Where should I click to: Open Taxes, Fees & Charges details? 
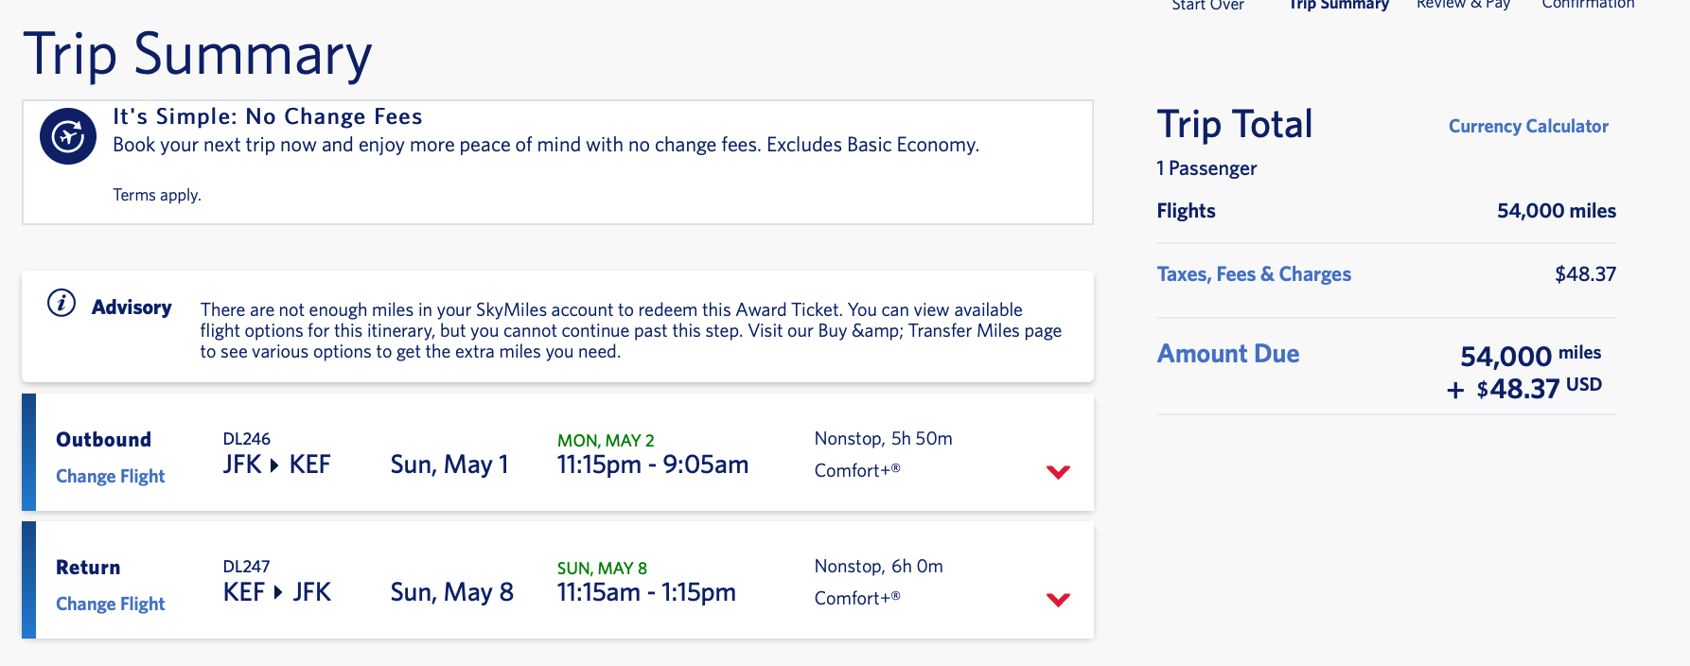(x=1254, y=274)
